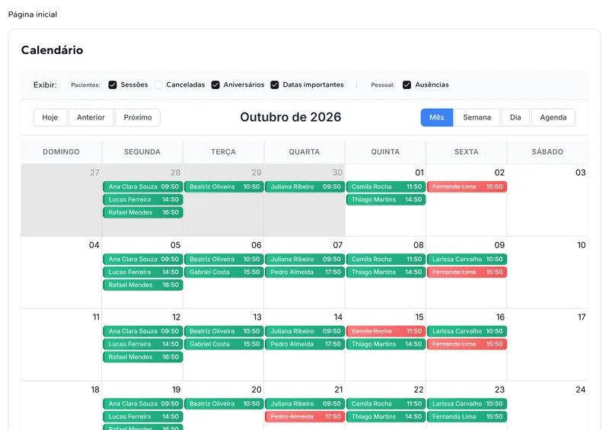609x430 pixels.
Task: Open Ana Clara Souza 09:50 session on day 28
Action: (143, 186)
